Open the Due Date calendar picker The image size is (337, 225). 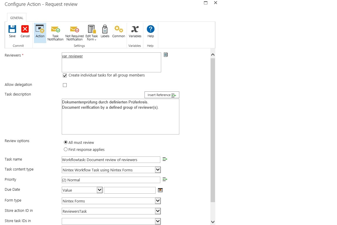[160, 190]
